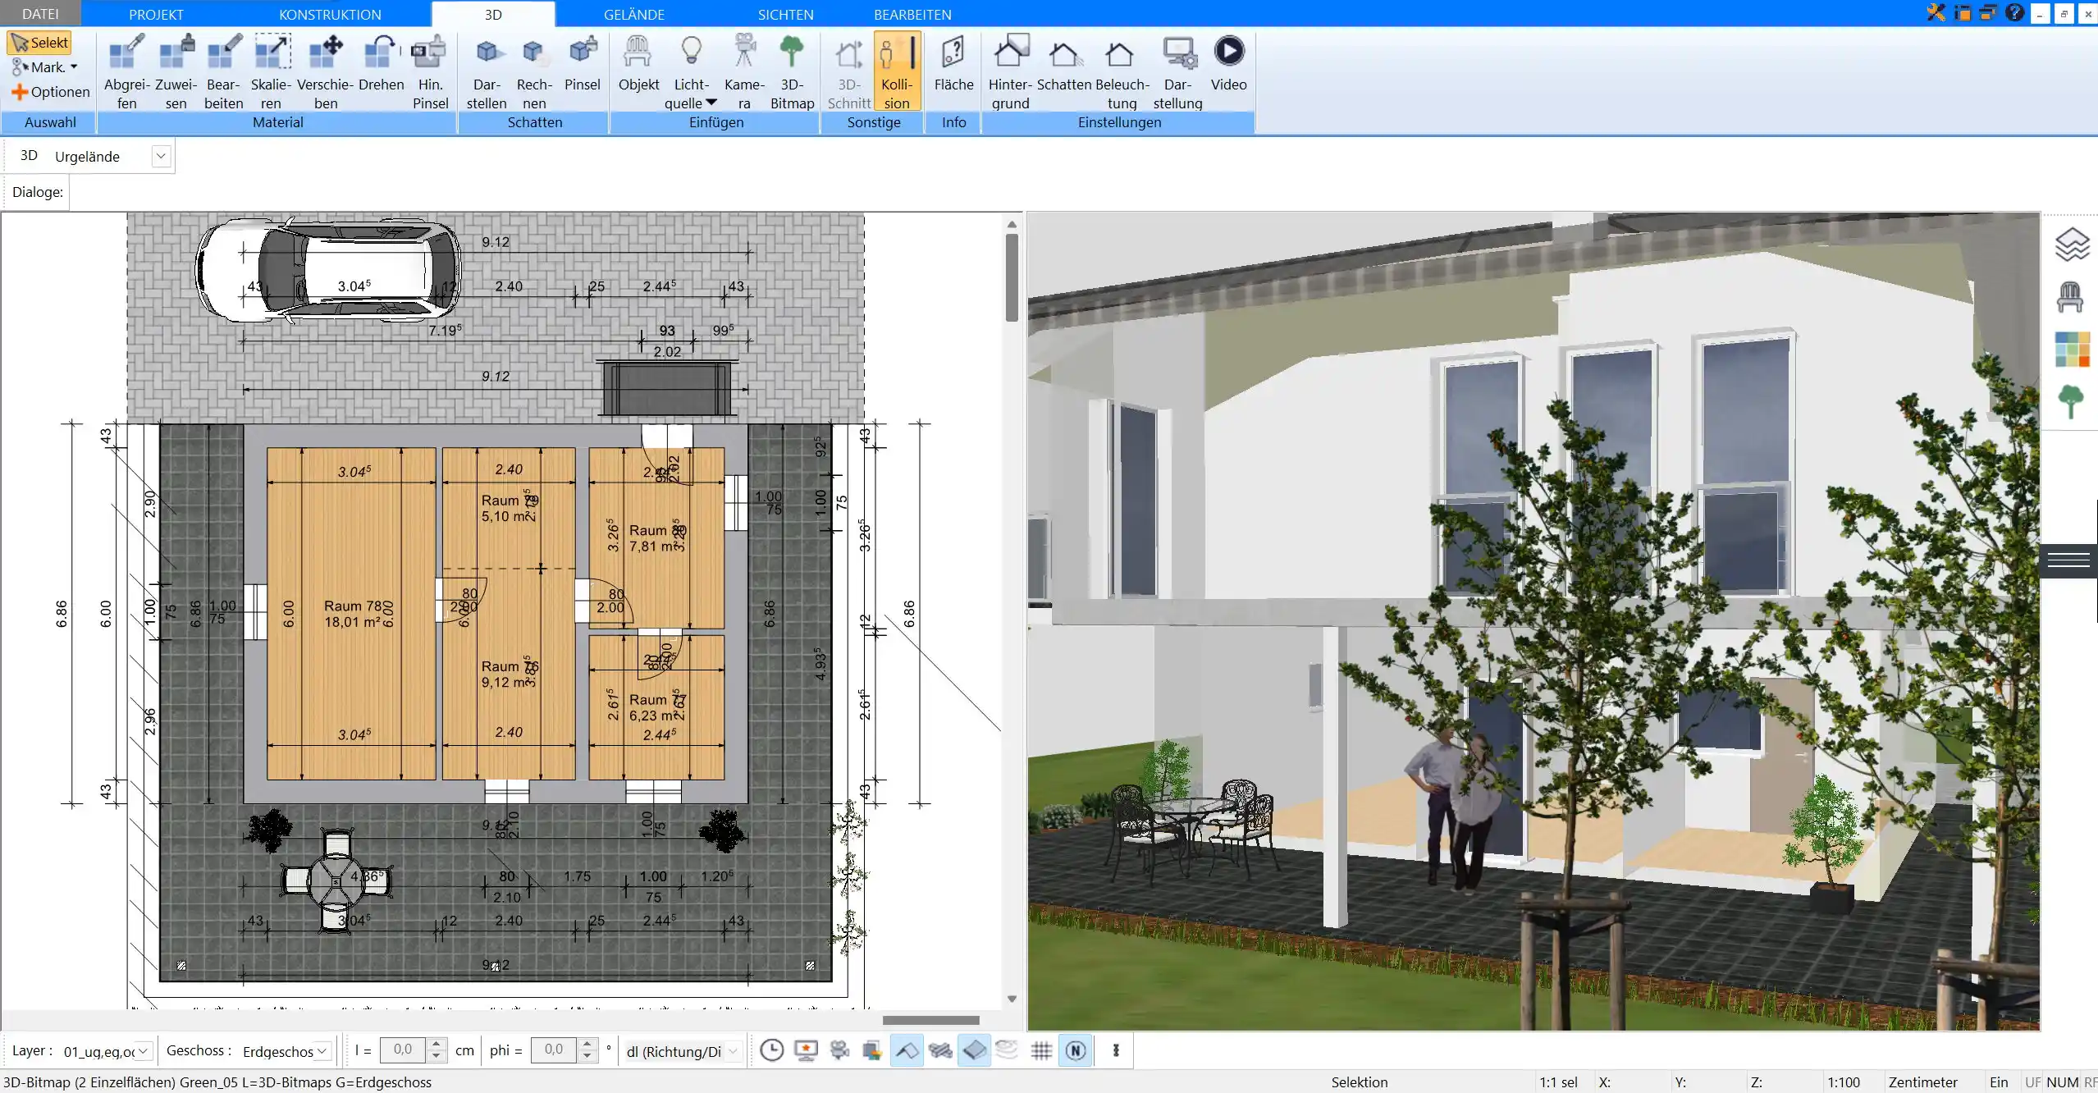Open Schatten settings in Einstellungen

pyautogui.click(x=1063, y=63)
